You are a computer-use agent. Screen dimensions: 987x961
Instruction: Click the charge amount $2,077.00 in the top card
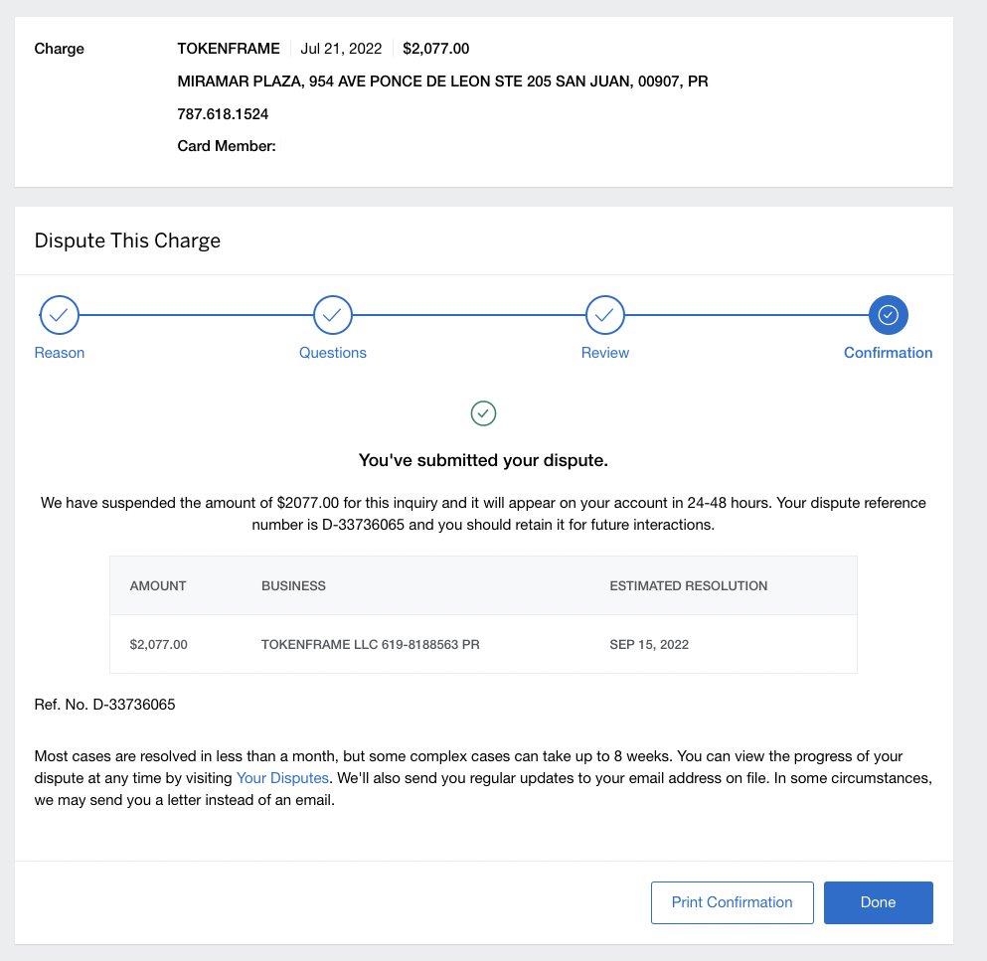(x=435, y=49)
